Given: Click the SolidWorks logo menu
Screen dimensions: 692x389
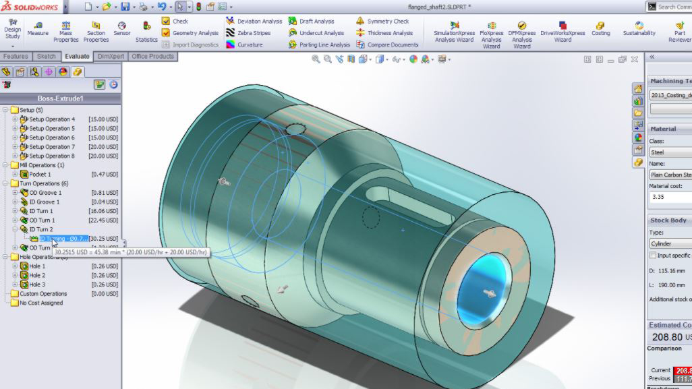Looking at the screenshot, I should tap(30, 7).
